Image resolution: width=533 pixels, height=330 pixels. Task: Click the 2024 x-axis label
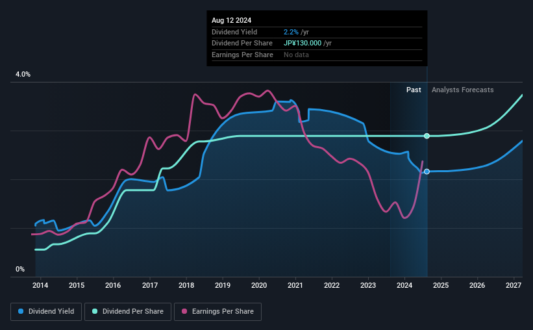click(x=404, y=285)
